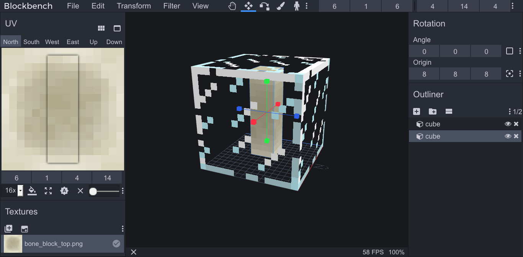The width and height of the screenshot is (523, 257).
Task: Hide the selected cube via its eye icon
Action: coord(508,136)
